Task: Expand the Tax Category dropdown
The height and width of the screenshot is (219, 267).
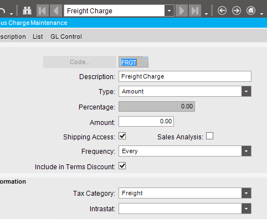Action: coord(247,193)
